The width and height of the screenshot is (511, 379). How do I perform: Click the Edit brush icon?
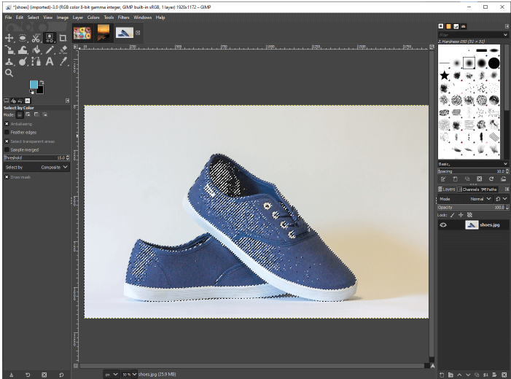click(443, 179)
